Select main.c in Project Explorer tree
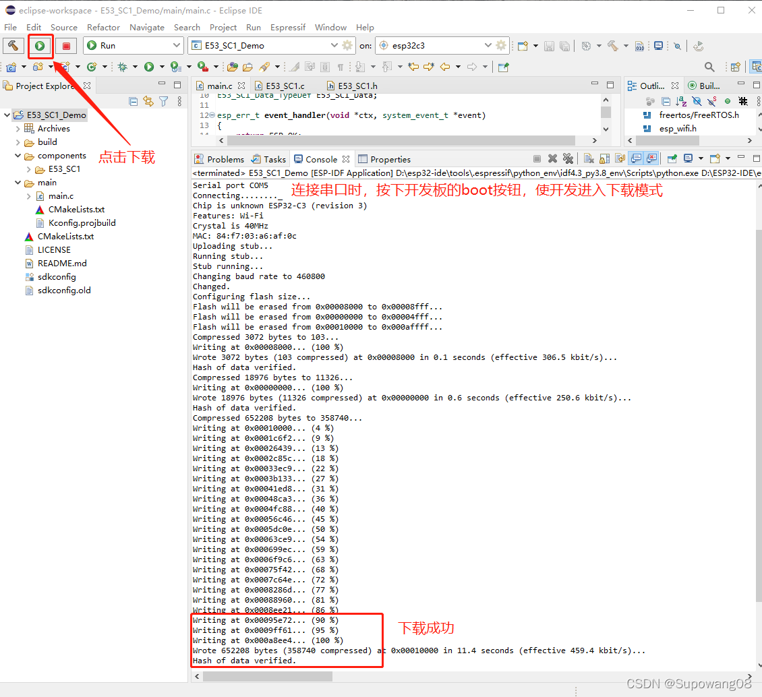Screen dimensions: 762x697 pyautogui.click(x=61, y=196)
